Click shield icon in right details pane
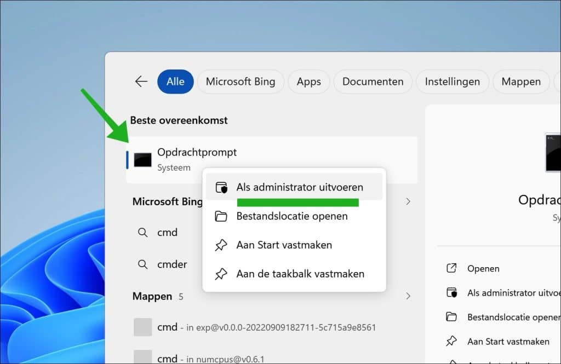 452,293
